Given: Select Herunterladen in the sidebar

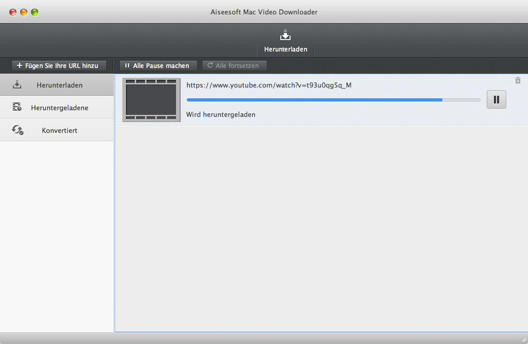Looking at the screenshot, I should pyautogui.click(x=57, y=85).
